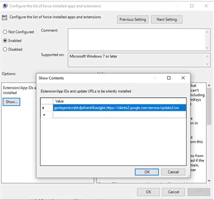Click the current row arrow indicator
The height and width of the screenshot is (200, 214).
pos(43,108)
